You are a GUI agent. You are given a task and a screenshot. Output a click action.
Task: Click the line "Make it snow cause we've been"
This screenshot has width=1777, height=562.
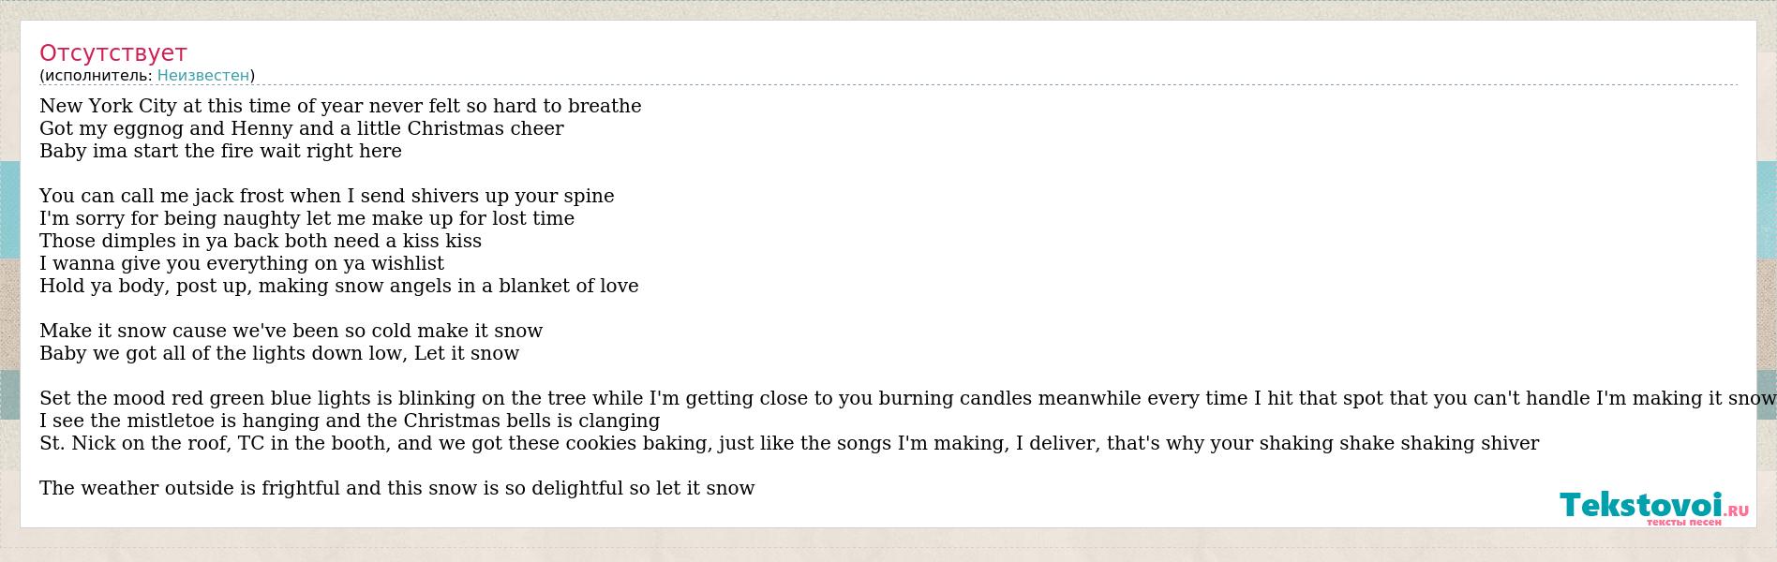tap(291, 331)
